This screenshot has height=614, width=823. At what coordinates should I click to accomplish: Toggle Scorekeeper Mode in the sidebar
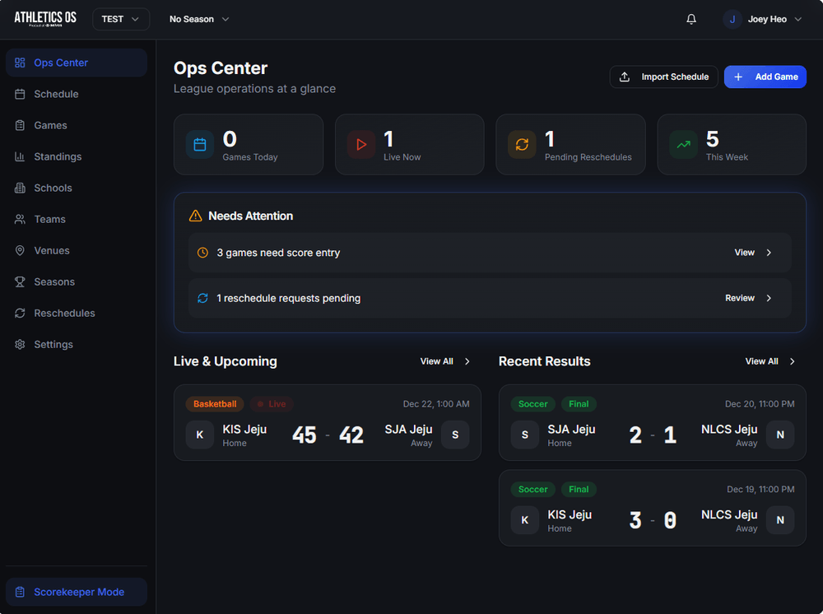(77, 592)
